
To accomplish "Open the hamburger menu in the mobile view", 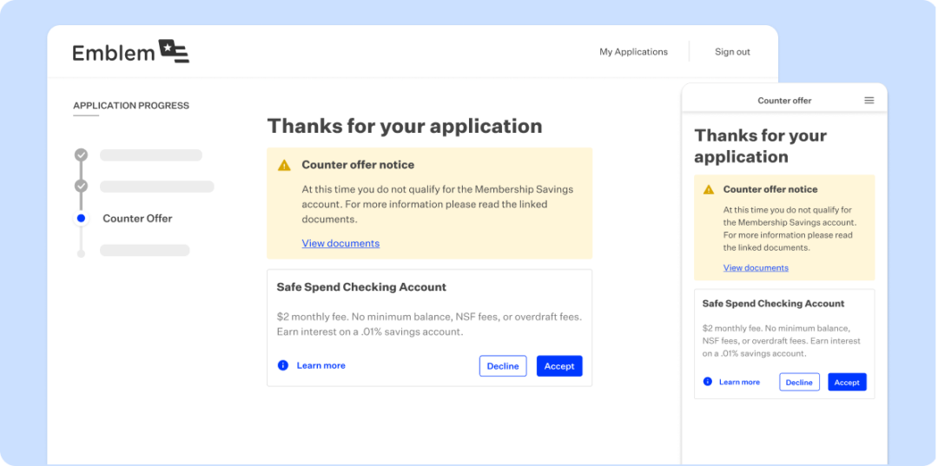I will pos(869,101).
